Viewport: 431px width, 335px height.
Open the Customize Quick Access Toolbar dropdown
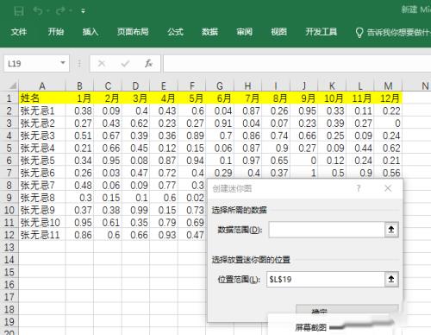[x=83, y=11]
